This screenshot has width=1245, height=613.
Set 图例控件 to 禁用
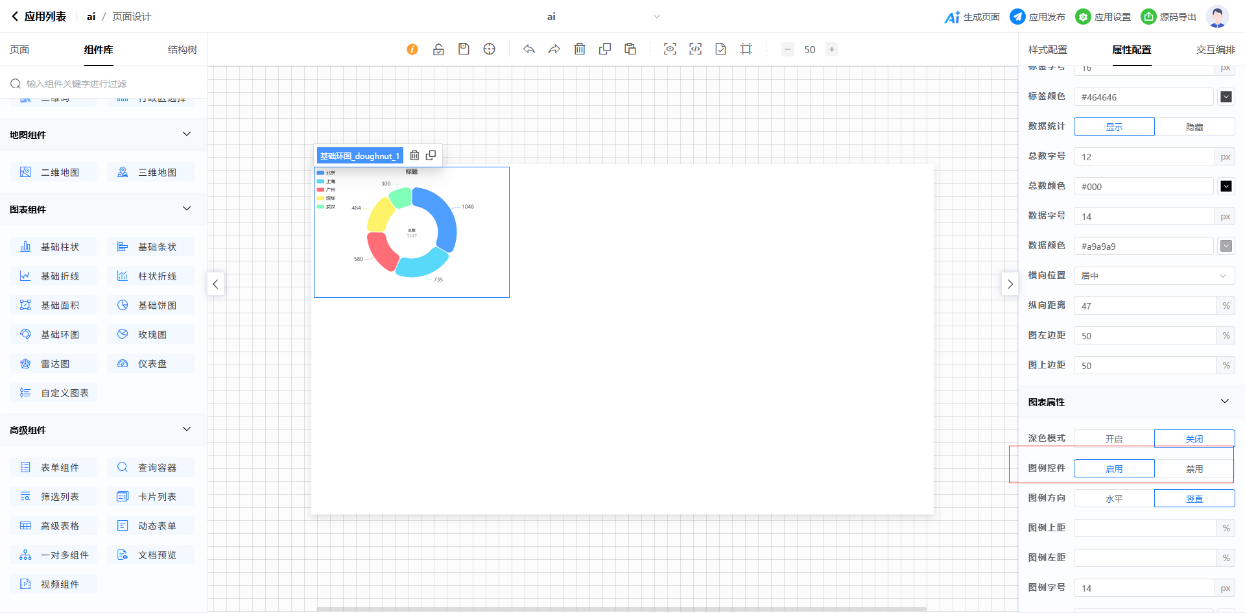coord(1194,468)
